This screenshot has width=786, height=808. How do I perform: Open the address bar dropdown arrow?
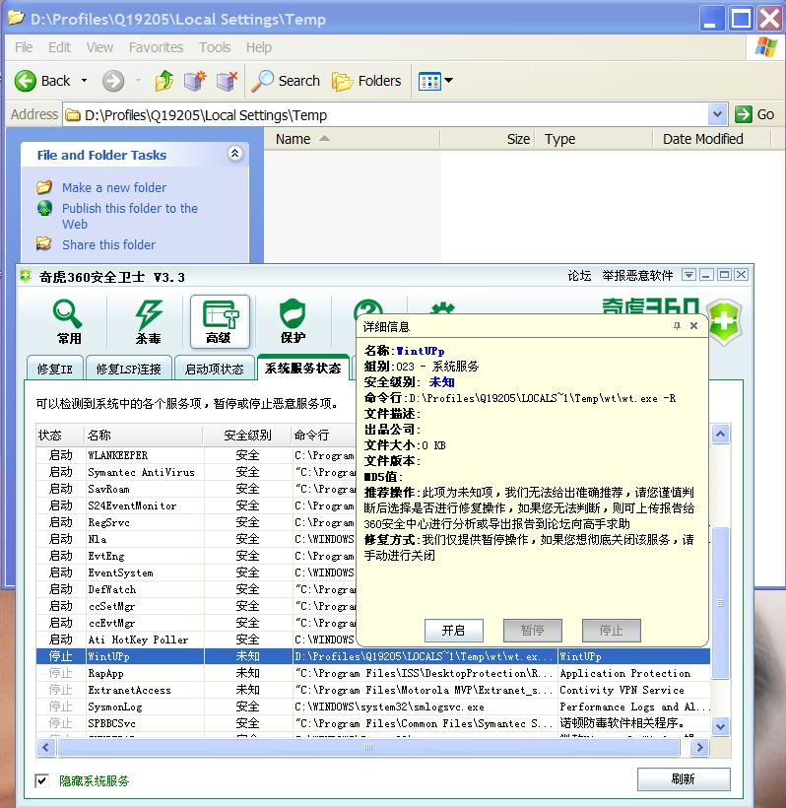pos(717,114)
